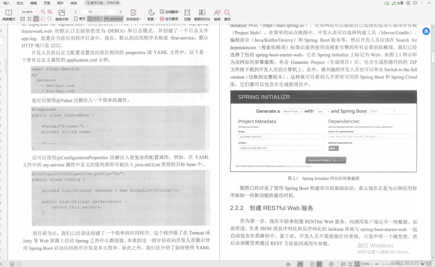Click the plus zoom button in status bar
This screenshot has width=435, height=267.
pyautogui.click(x=423, y=264)
